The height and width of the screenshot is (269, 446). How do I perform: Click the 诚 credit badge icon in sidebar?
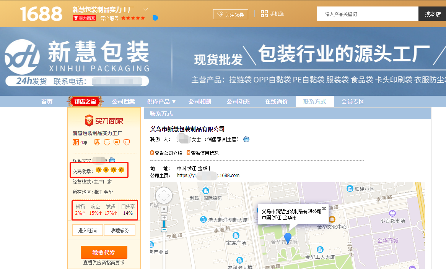pos(76,142)
